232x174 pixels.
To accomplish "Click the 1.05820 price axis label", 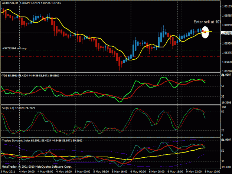I will tap(226, 62).
